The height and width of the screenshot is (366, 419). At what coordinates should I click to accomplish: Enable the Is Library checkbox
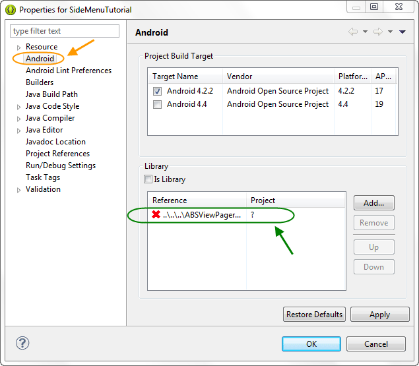coord(148,179)
